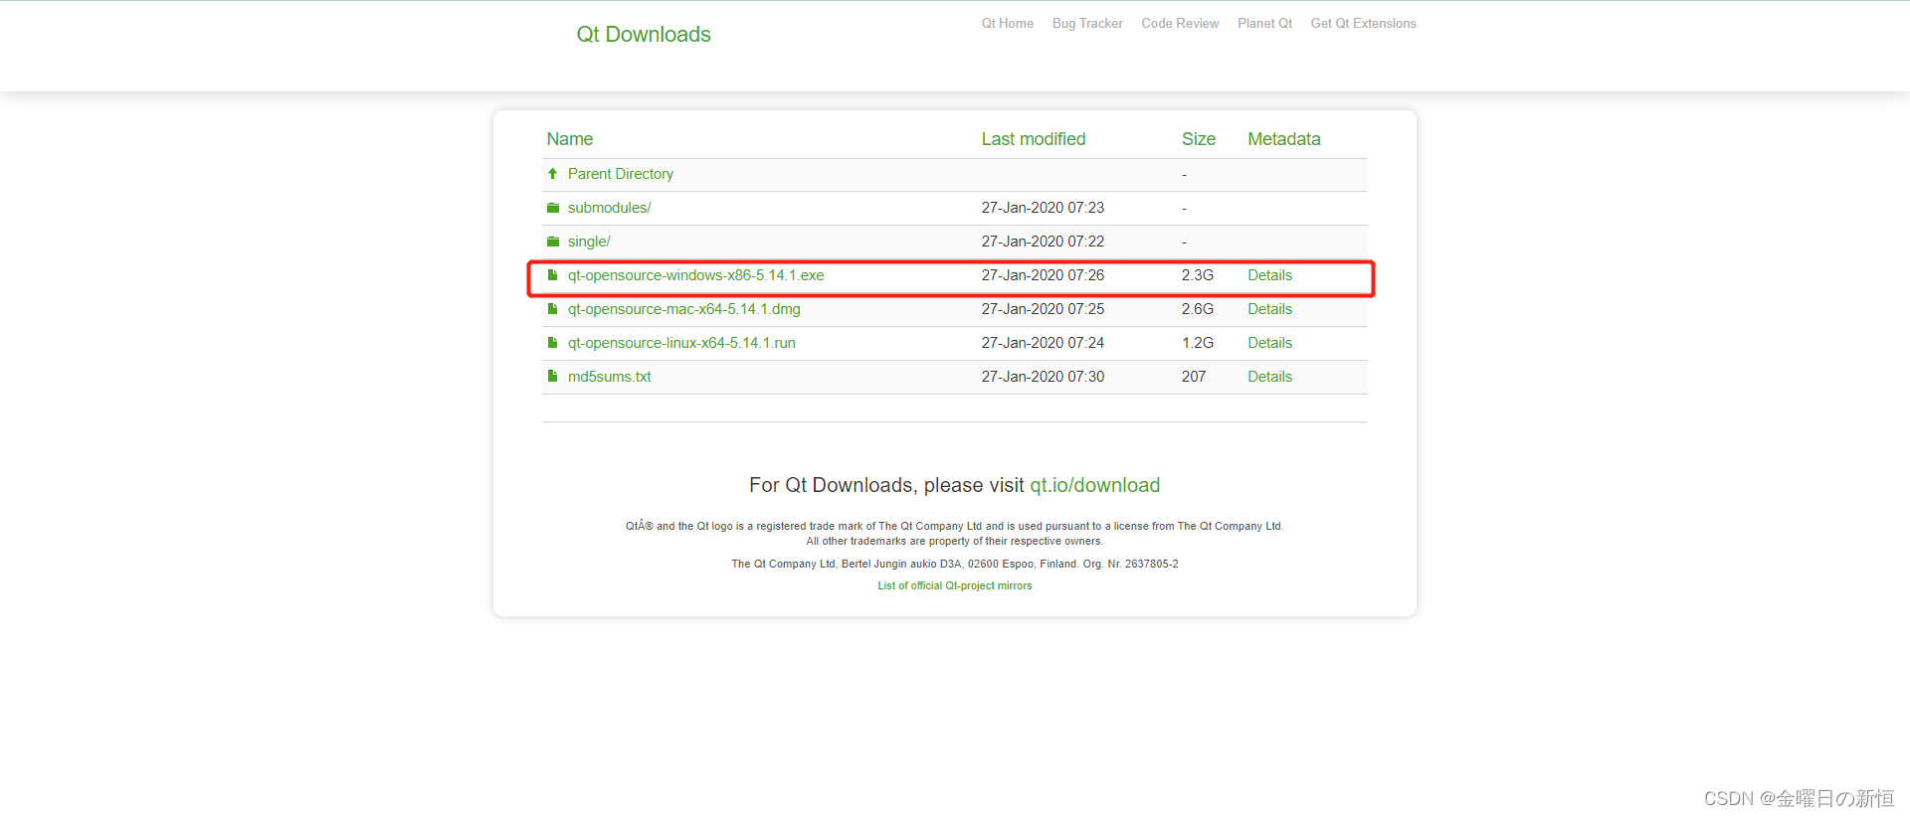Click file icon beside qt-opensource-windows-x86-5.14.1.exe
Screen dimensions: 1910x817
[552, 275]
